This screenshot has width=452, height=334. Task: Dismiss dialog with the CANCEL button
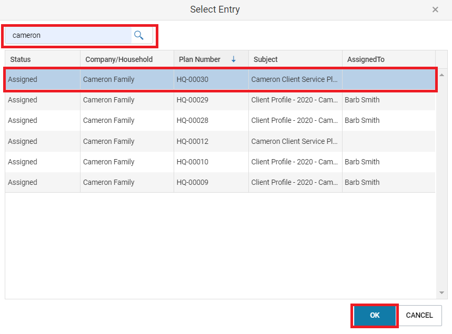coord(419,315)
